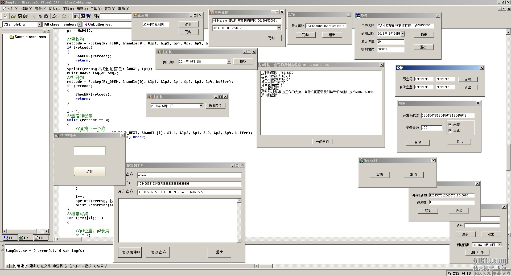Open the 组建(B) menu
Screen dimensions: 511x276
[82, 9]
